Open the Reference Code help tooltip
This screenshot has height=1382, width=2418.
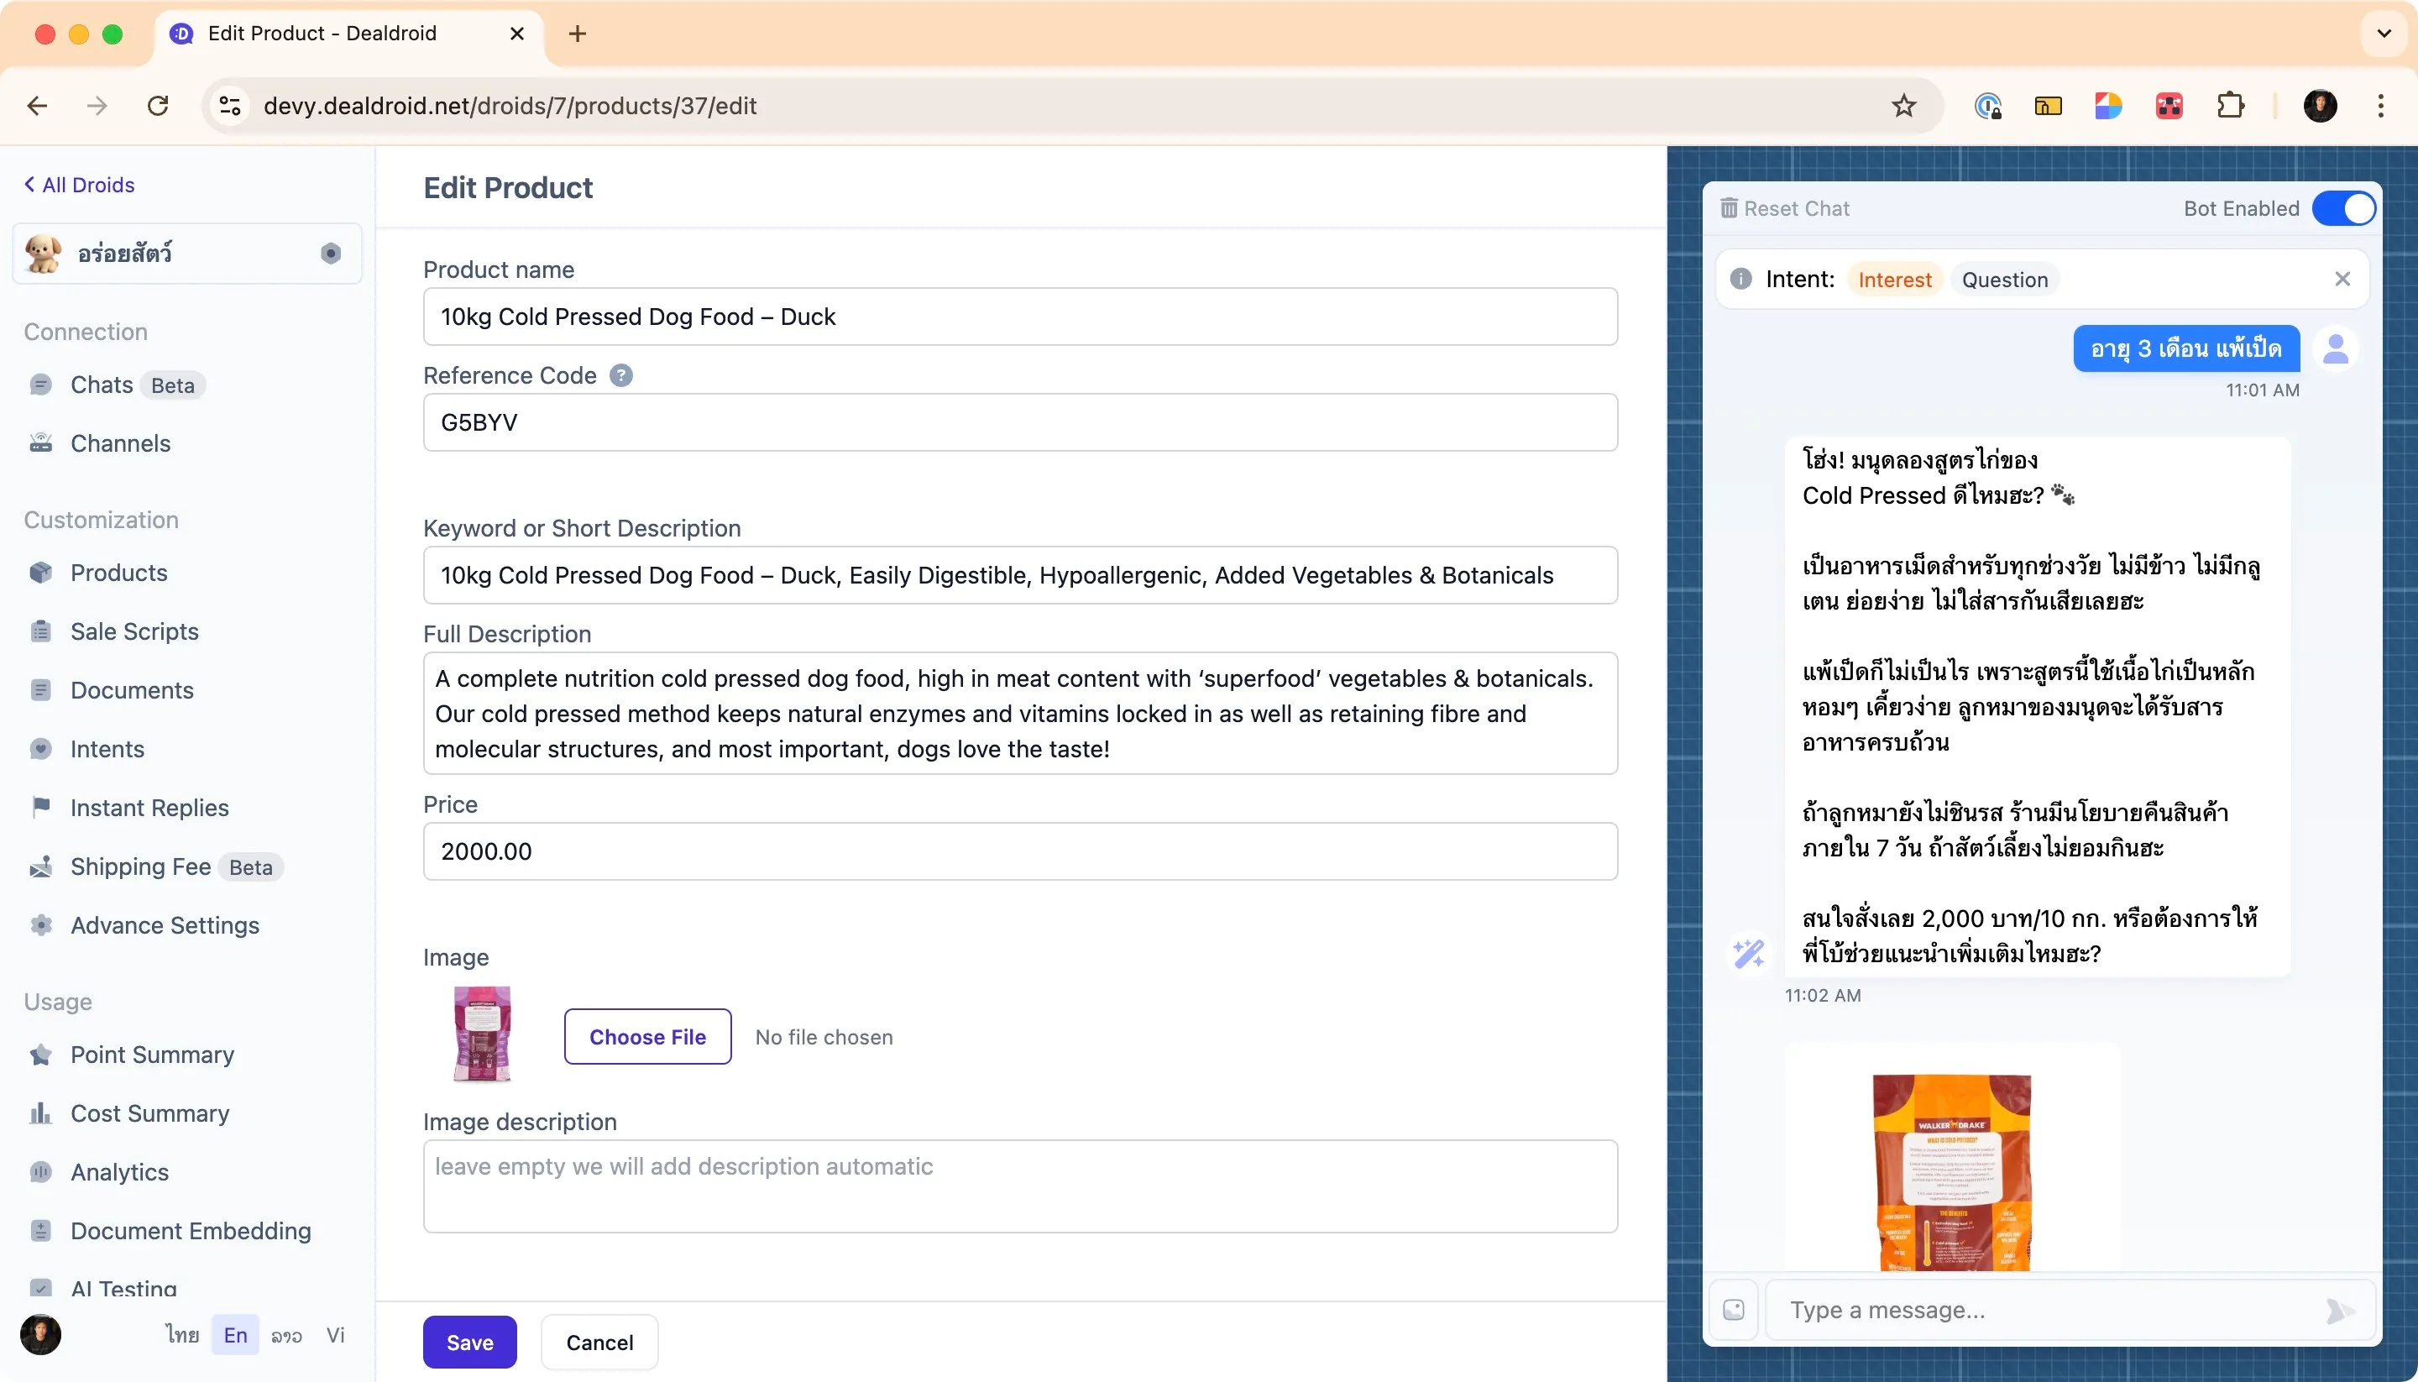pyautogui.click(x=620, y=375)
